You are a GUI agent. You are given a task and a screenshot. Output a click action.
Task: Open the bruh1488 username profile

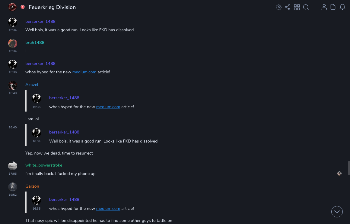35,43
